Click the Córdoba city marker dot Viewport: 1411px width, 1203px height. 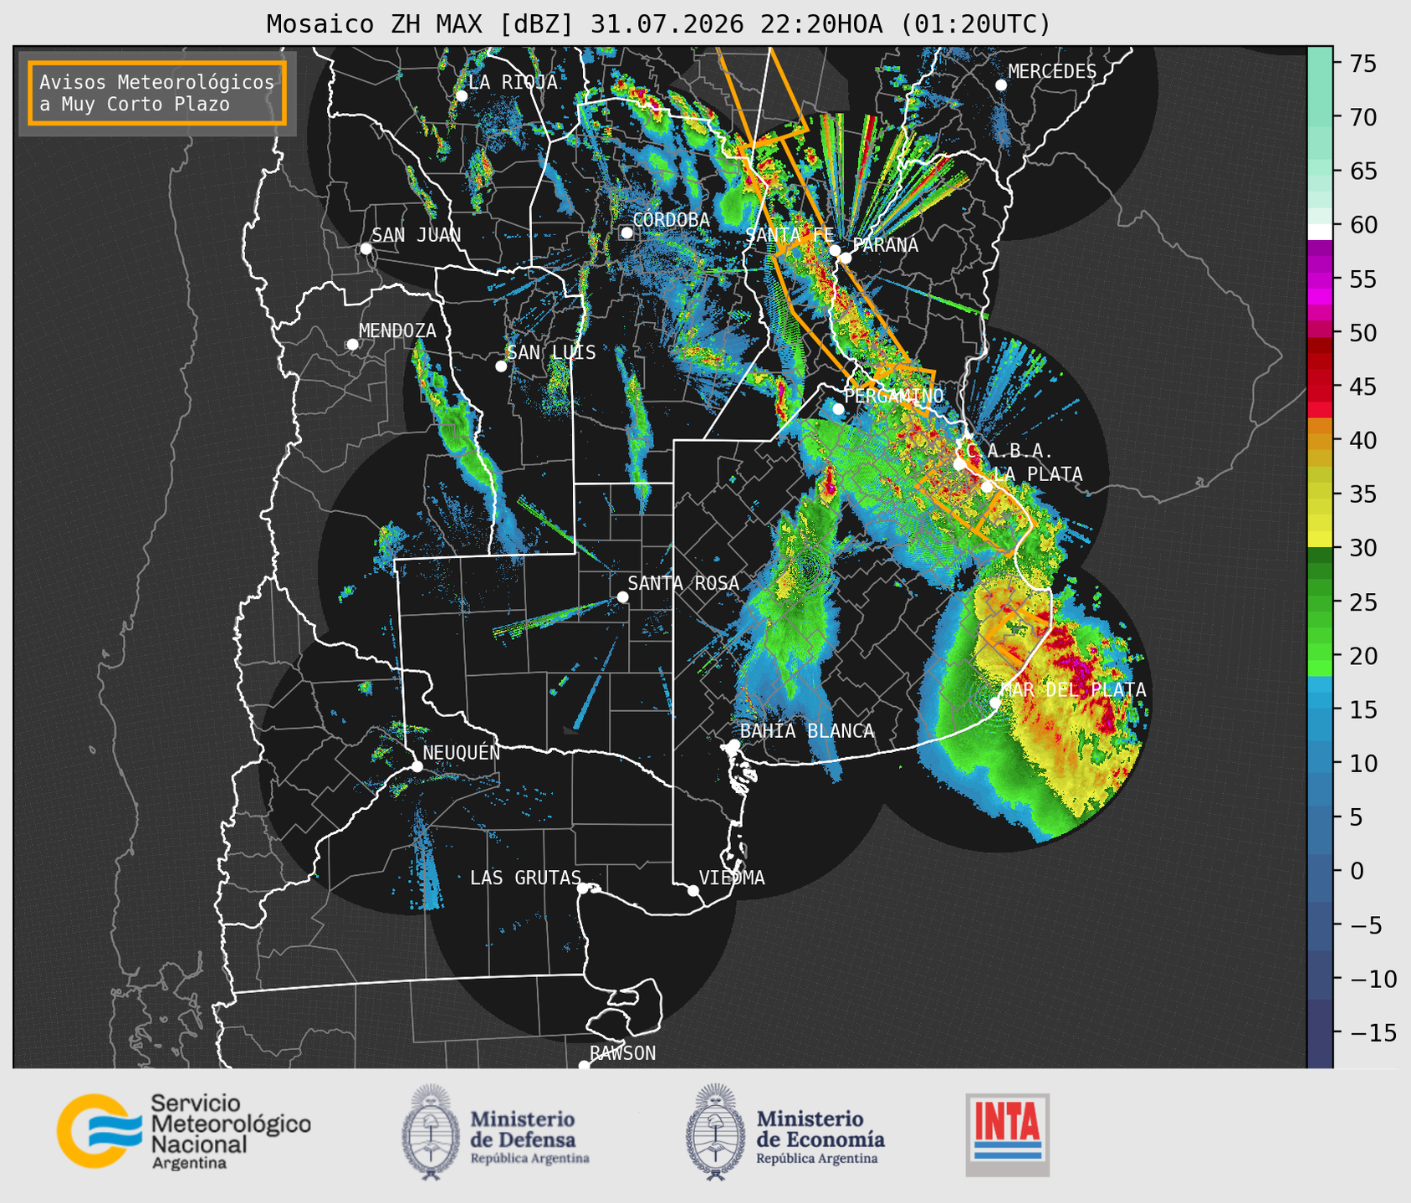626,233
